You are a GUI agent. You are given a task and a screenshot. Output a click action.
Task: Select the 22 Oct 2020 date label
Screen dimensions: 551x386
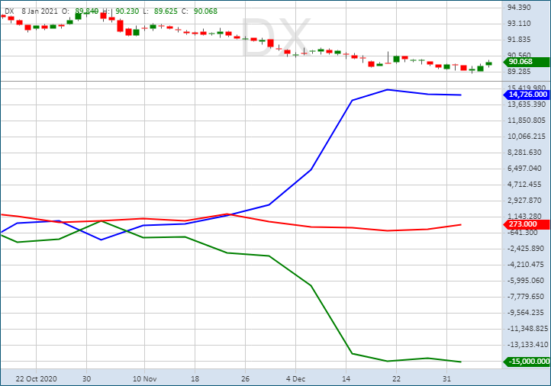point(36,378)
